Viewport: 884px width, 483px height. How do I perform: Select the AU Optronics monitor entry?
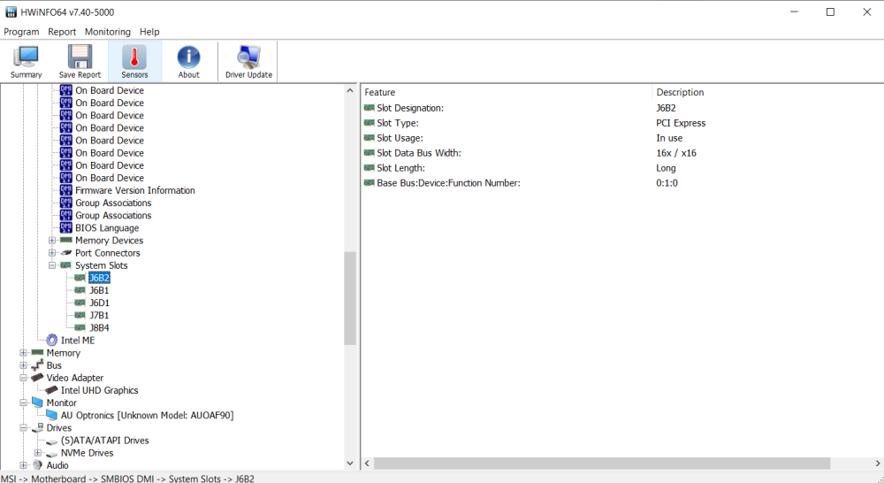(147, 415)
